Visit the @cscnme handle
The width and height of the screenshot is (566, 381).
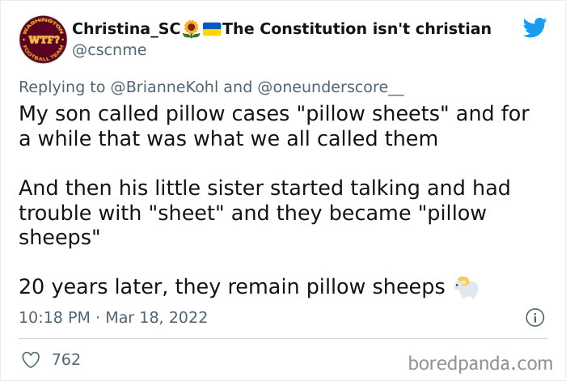click(x=101, y=50)
